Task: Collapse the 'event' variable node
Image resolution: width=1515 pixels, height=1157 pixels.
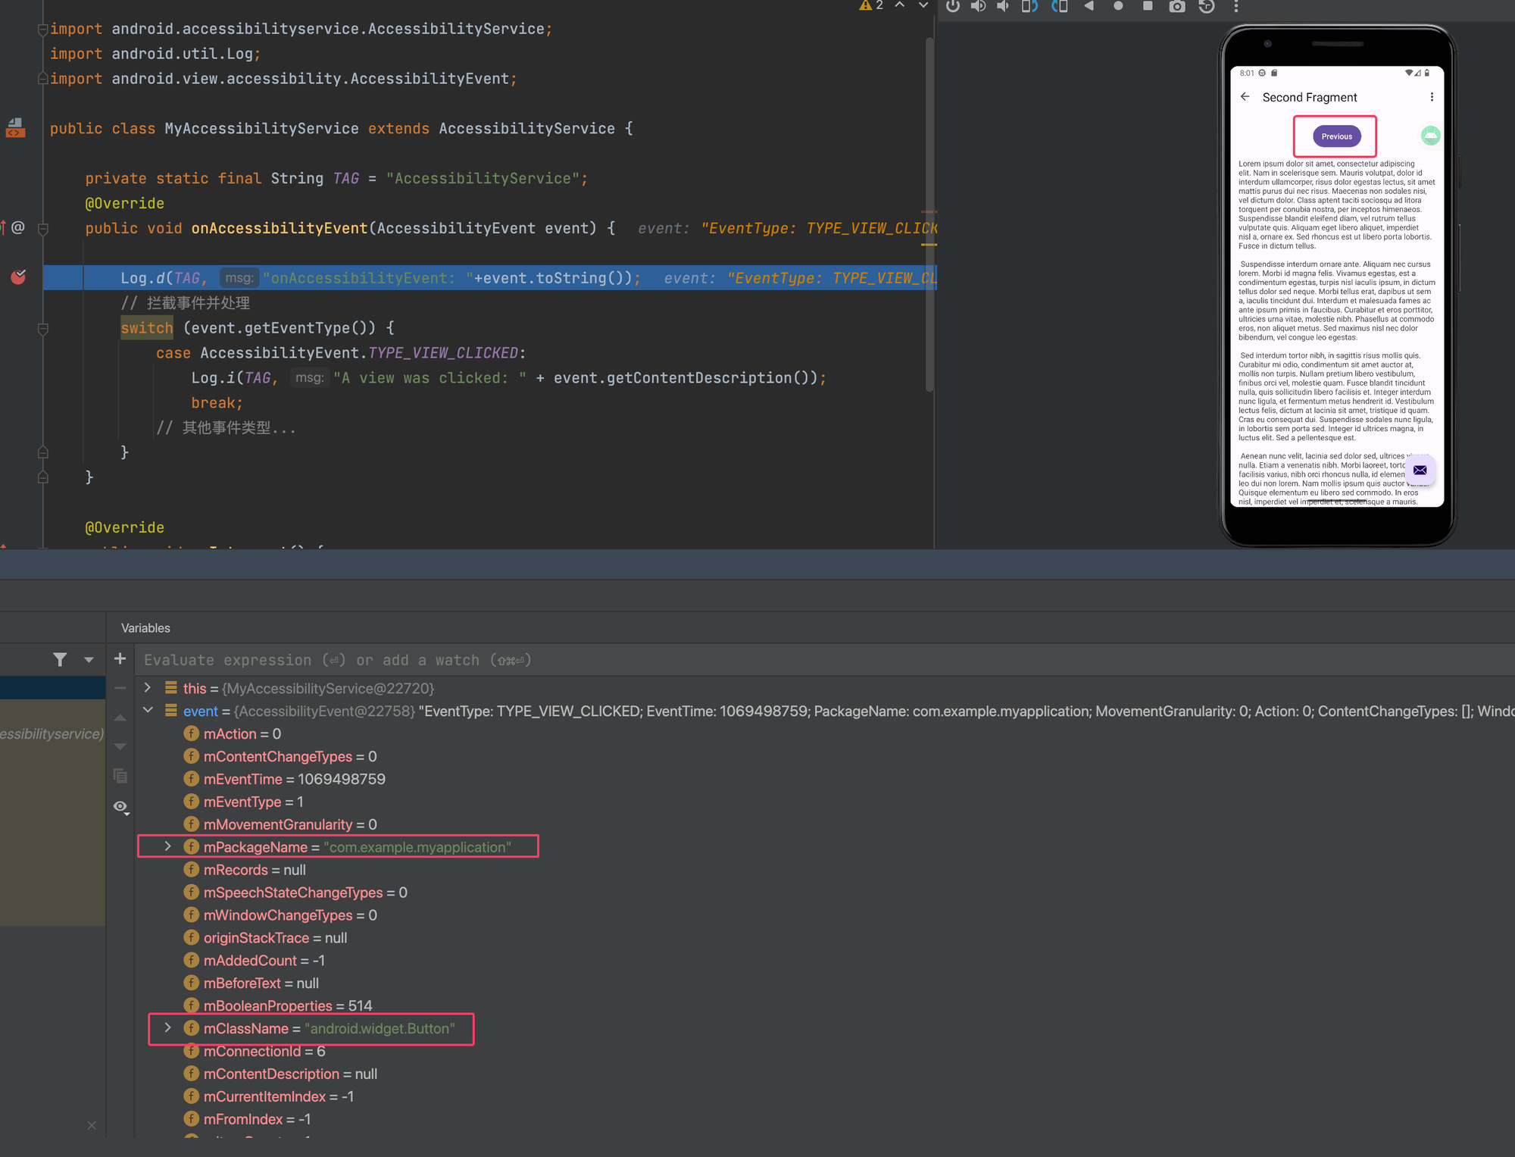Action: point(148,710)
